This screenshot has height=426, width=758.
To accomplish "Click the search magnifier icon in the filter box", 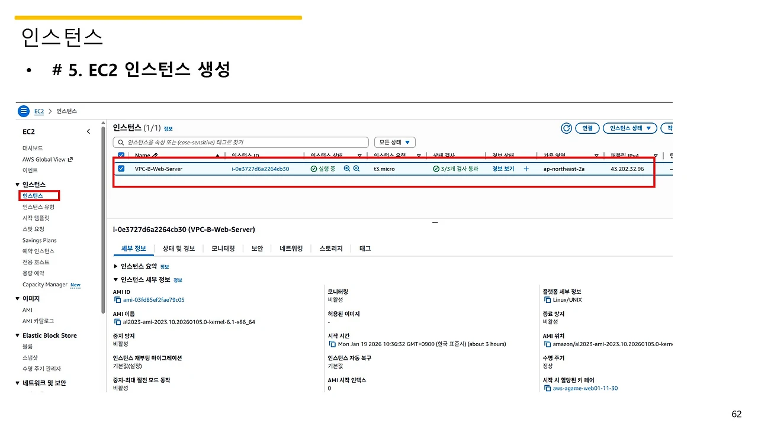I will [122, 143].
